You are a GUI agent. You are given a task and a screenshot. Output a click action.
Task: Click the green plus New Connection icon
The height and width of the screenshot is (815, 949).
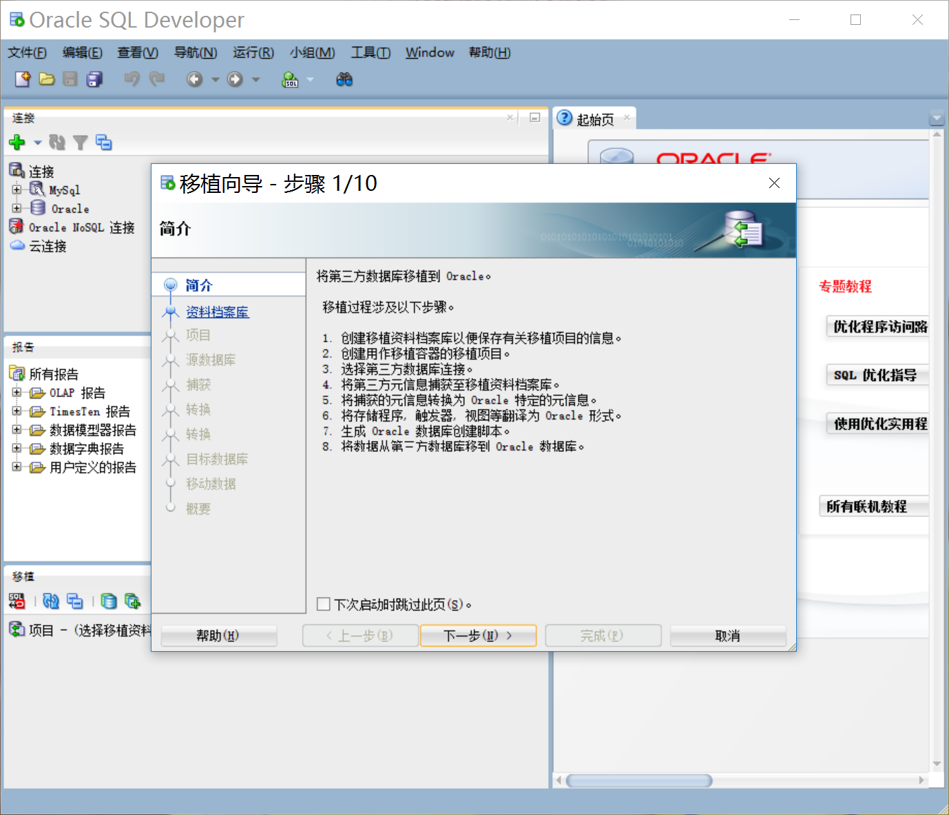tap(17, 143)
